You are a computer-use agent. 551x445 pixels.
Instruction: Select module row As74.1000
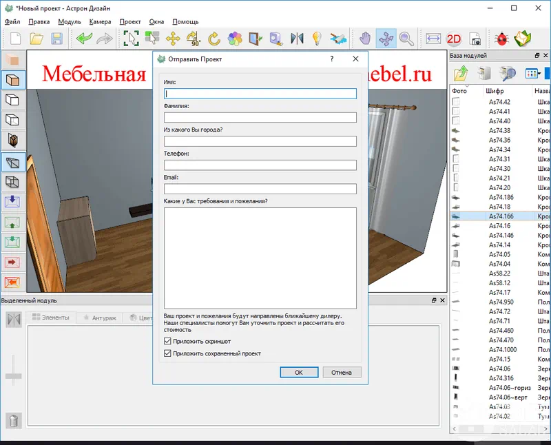click(501, 349)
